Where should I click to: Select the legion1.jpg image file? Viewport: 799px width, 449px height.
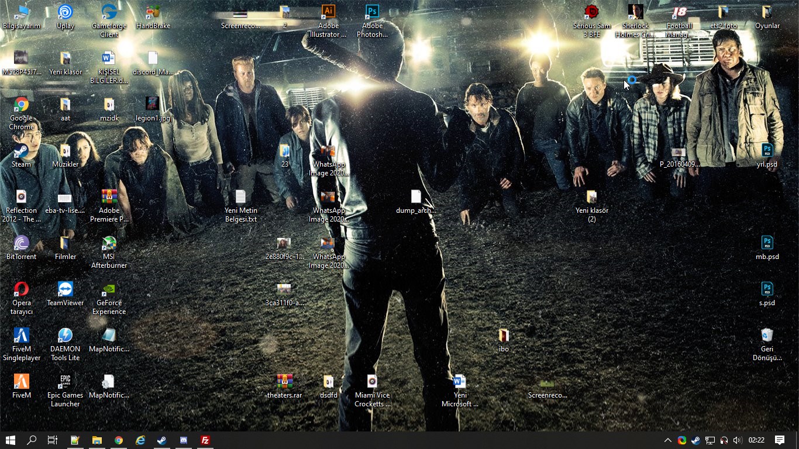pyautogui.click(x=153, y=109)
